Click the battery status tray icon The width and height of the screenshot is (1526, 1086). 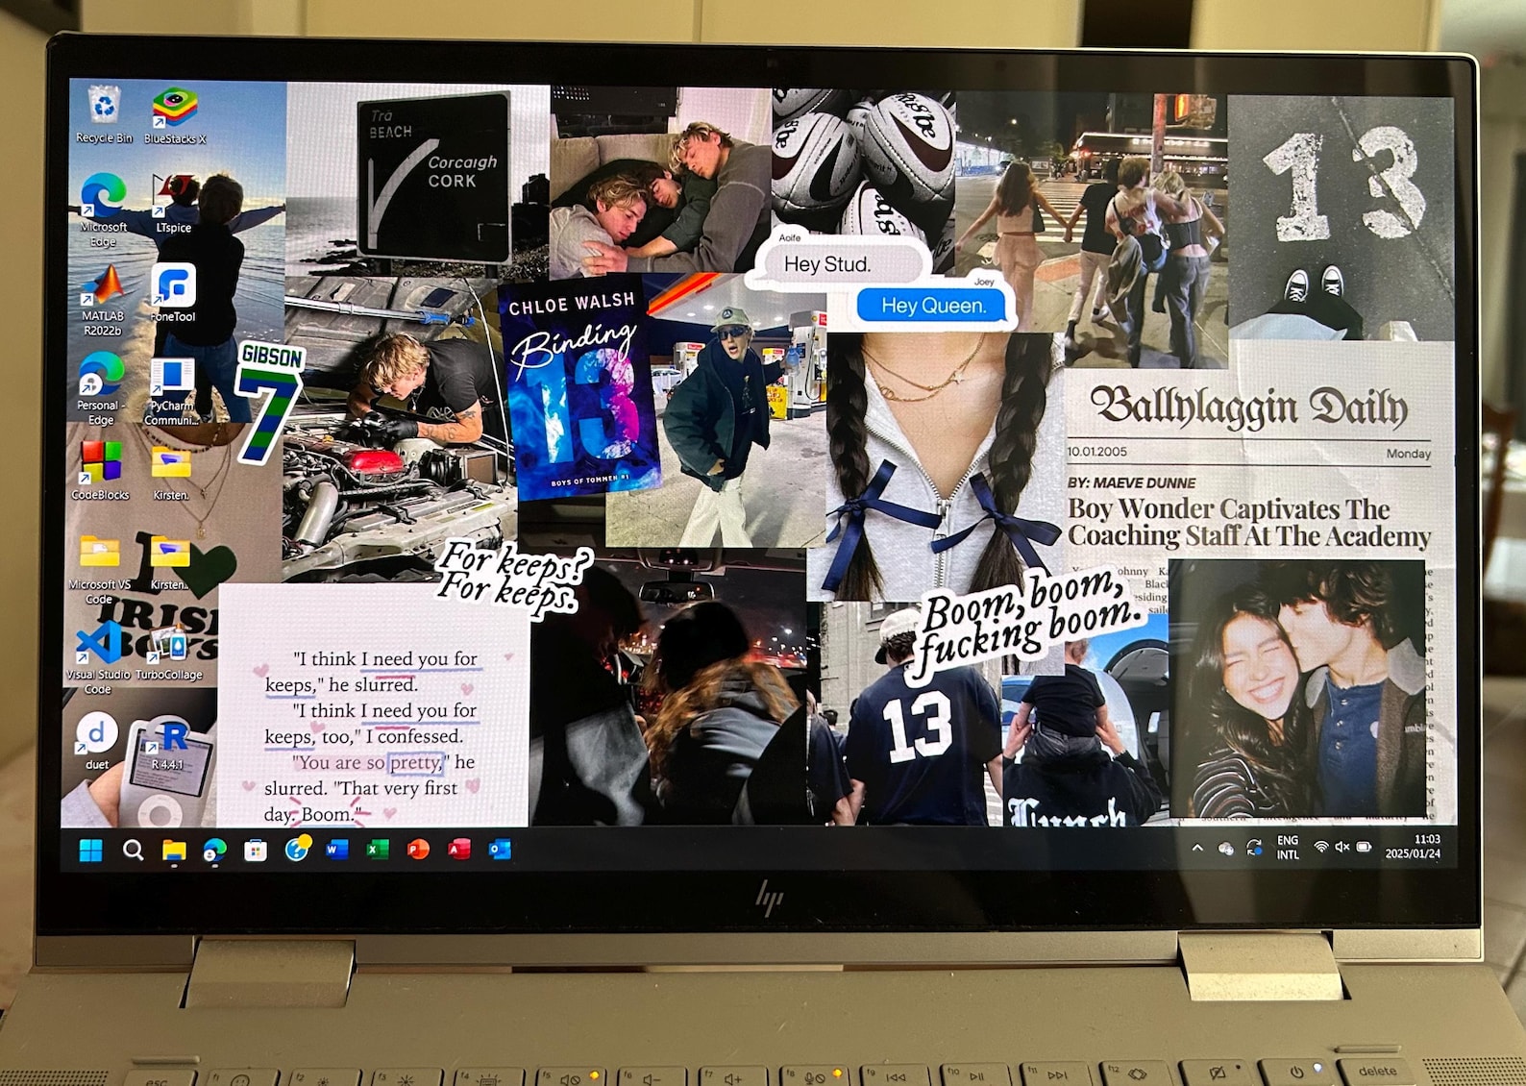tap(1364, 847)
